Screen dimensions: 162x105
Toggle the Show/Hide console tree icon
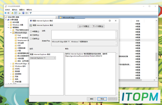[15, 13]
